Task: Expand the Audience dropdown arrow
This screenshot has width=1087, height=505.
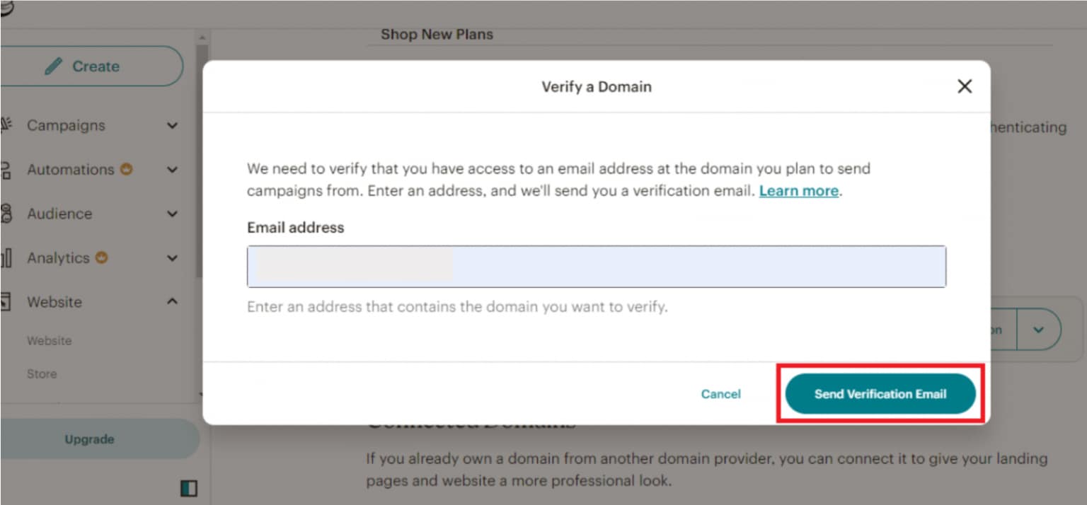Action: (x=171, y=214)
